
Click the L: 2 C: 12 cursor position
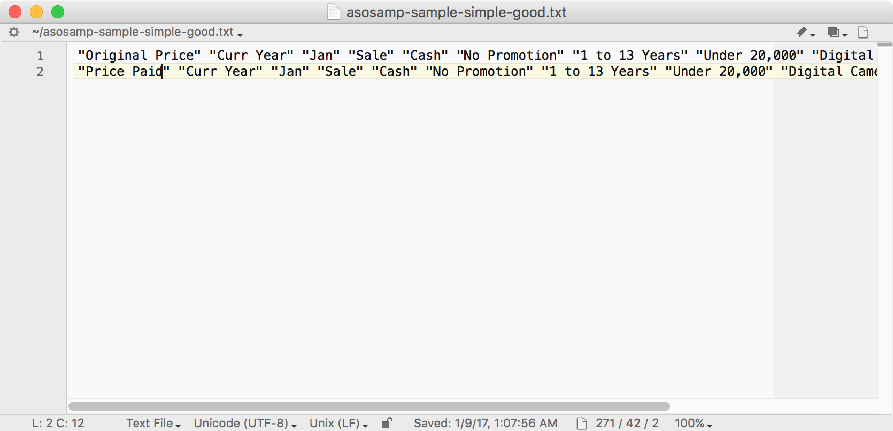click(x=58, y=423)
